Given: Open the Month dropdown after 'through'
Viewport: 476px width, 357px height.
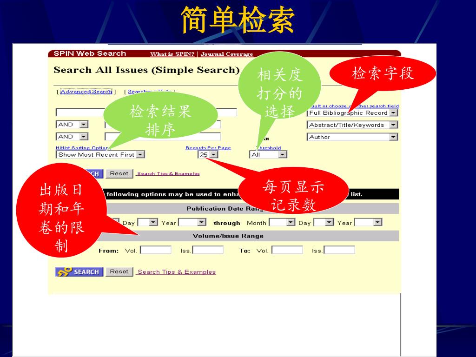Looking at the screenshot, I should [282, 223].
